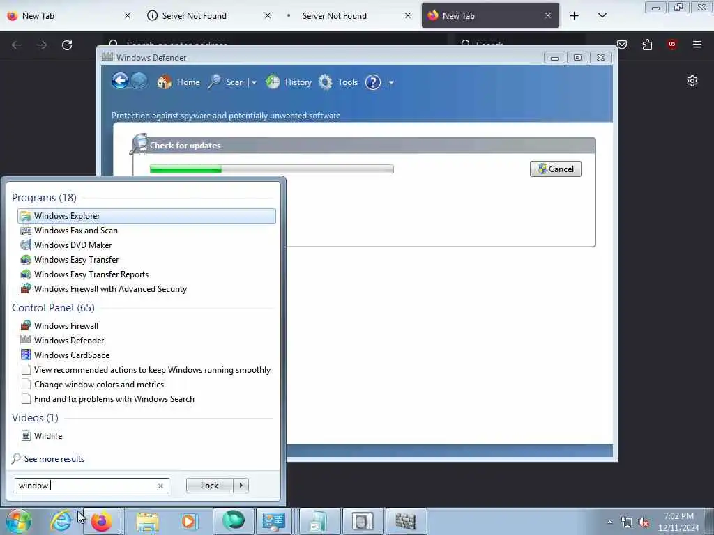Click the green round app taskbar icon
Viewport: 714px width, 535px height.
pos(233,521)
